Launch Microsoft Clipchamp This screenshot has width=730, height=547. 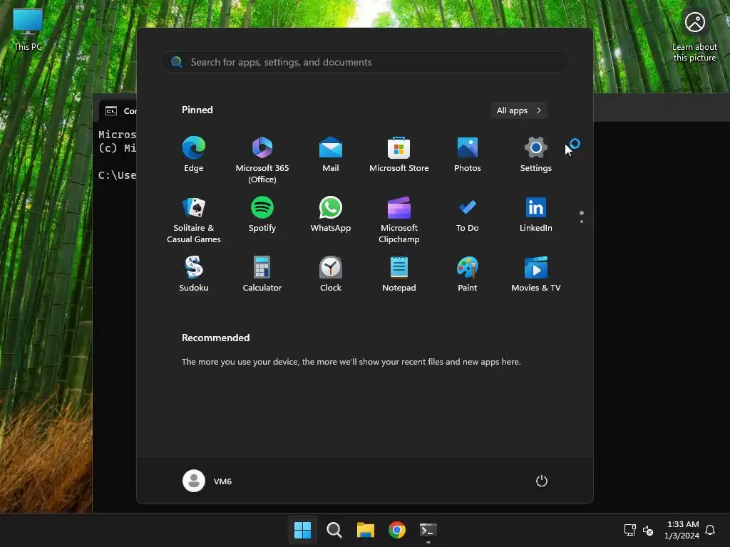[399, 219]
